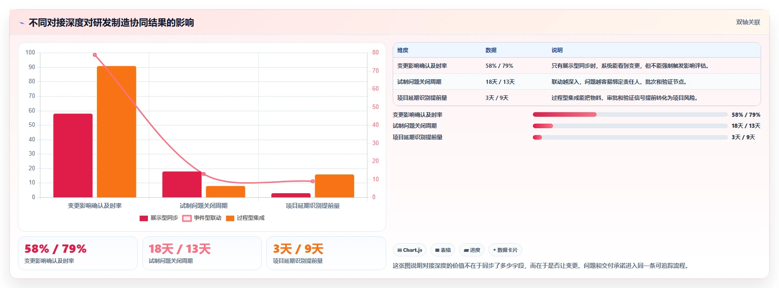Click the 说明 table column header
This screenshot has height=288, width=779.
point(557,50)
